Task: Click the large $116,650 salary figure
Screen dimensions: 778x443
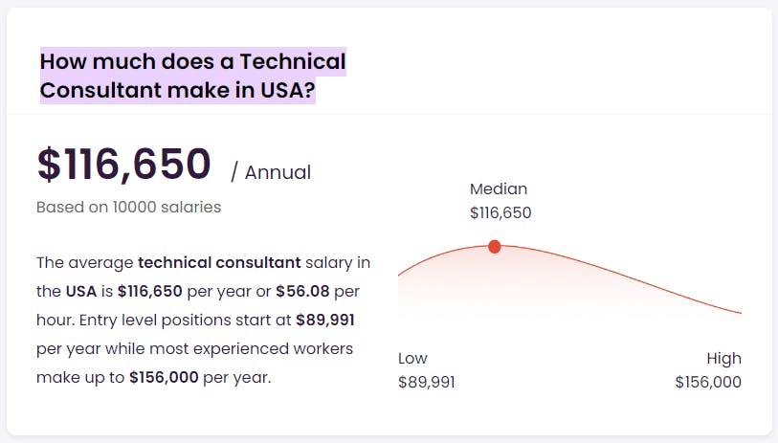Action: (x=124, y=164)
